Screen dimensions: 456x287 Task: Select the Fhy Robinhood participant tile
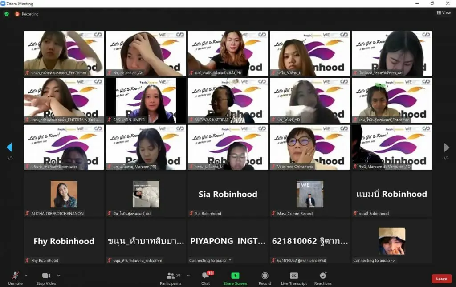(x=64, y=241)
